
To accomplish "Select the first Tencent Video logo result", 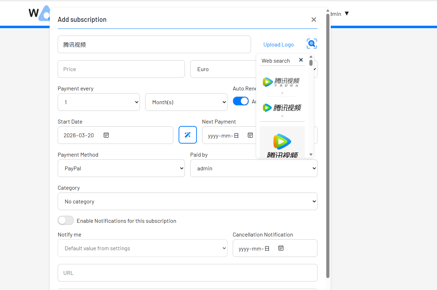I will tap(281, 82).
